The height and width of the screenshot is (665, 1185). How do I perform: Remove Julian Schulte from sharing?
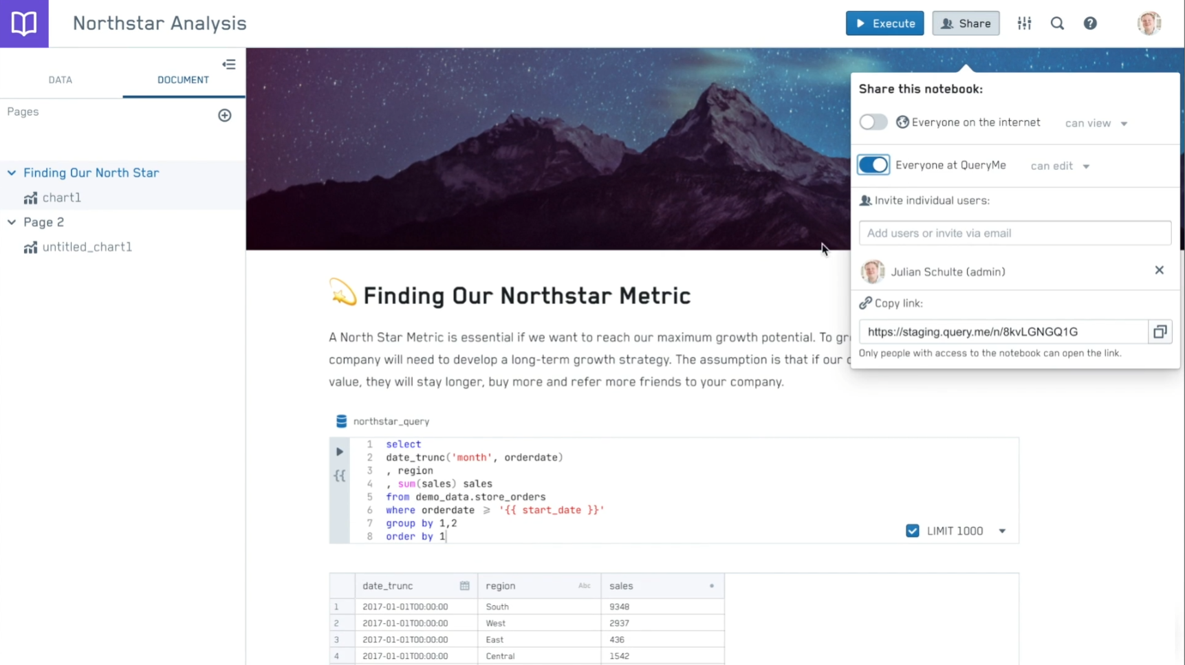1159,270
